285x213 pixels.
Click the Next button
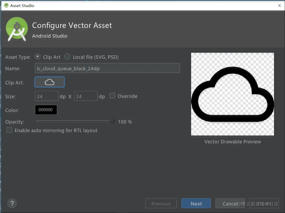(196, 203)
